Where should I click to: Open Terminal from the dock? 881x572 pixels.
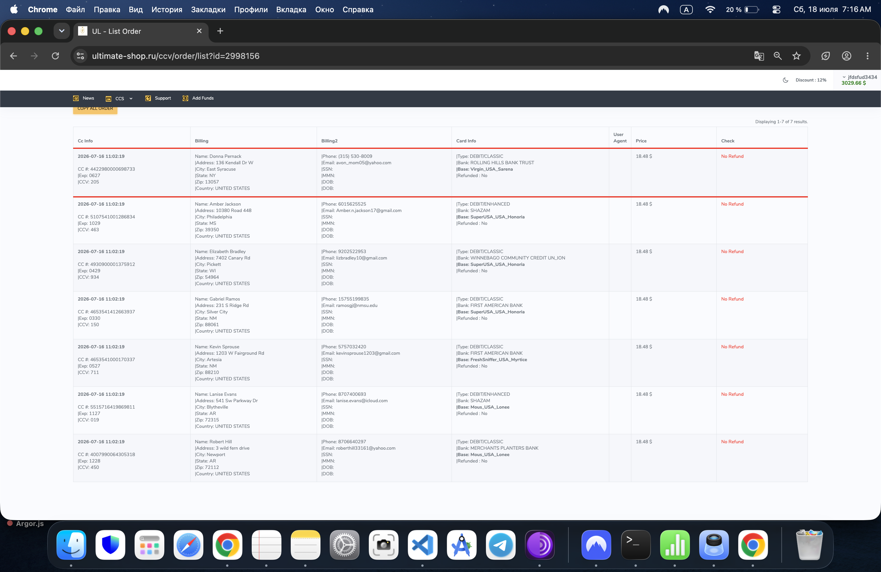[x=636, y=545]
